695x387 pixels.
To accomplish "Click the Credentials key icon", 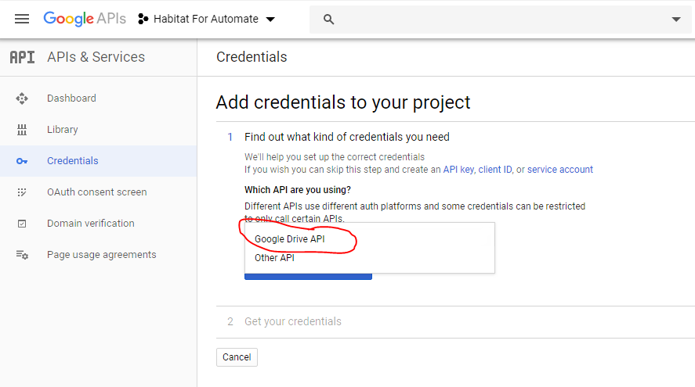I will pos(22,161).
